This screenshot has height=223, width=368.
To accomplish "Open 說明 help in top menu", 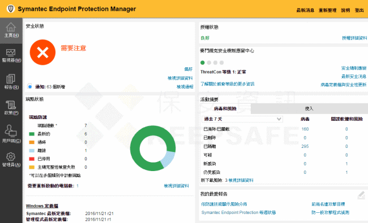I will [345, 10].
